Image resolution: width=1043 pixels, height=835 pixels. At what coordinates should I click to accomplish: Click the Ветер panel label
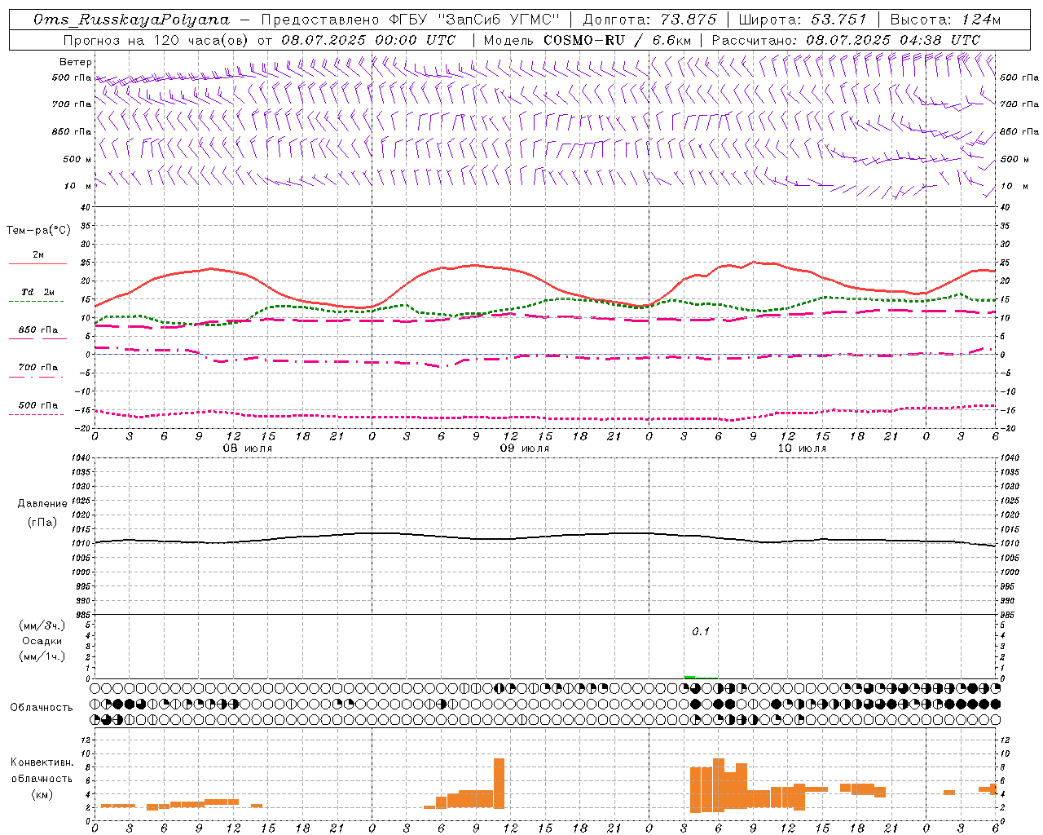tap(76, 62)
